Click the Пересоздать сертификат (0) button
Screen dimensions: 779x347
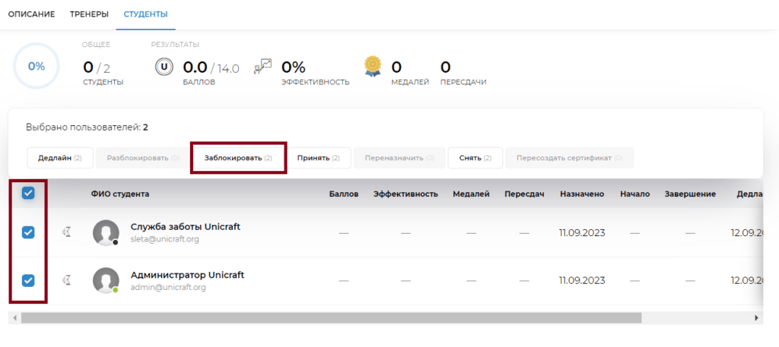point(570,158)
